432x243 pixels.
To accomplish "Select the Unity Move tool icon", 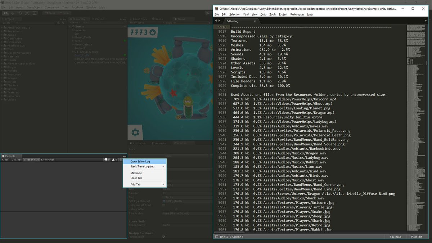I will 13,13.
